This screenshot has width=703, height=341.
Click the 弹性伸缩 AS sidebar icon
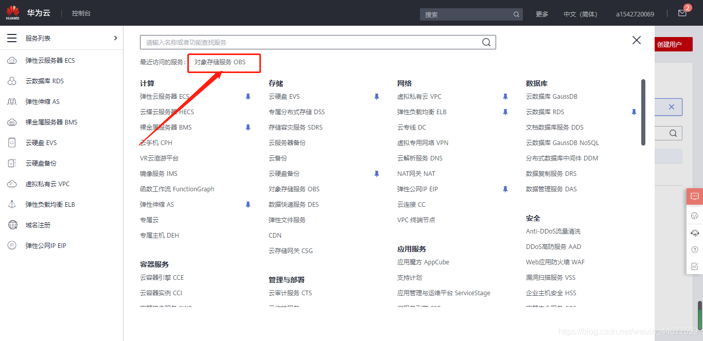[12, 102]
